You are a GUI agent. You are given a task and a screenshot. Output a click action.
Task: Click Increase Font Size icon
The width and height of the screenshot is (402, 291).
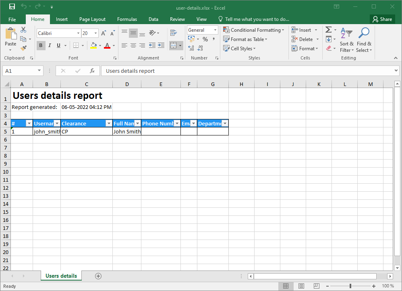(x=104, y=33)
